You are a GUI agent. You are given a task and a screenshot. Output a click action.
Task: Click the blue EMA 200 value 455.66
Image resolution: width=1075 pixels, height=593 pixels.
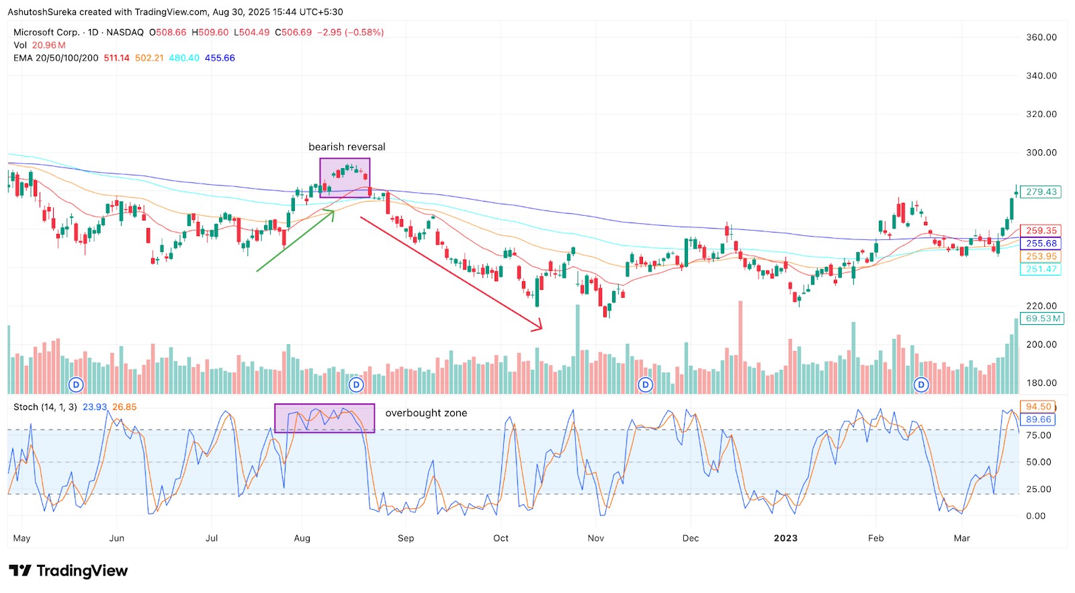(220, 58)
